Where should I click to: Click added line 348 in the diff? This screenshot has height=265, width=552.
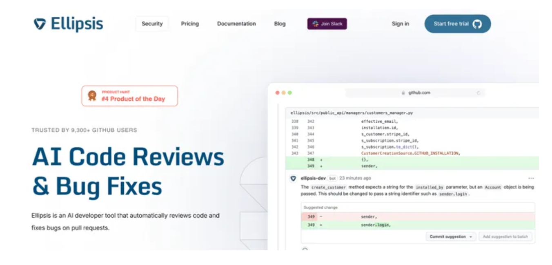pos(412,160)
